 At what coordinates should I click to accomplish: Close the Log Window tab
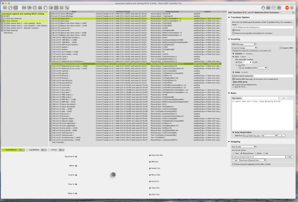coord(45,150)
